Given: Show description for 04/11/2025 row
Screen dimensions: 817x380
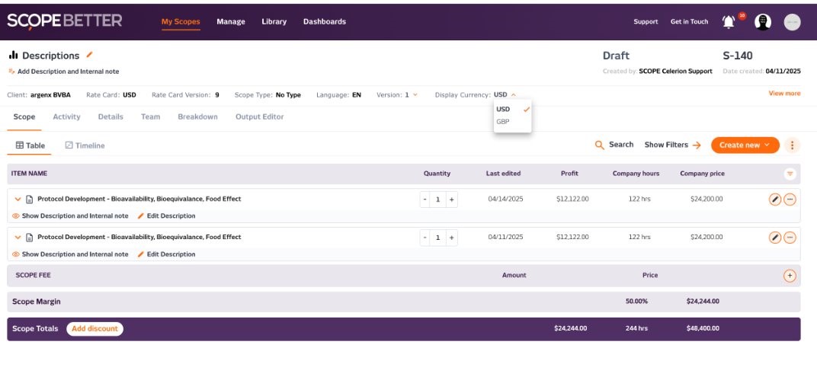Looking at the screenshot, I should 70,254.
